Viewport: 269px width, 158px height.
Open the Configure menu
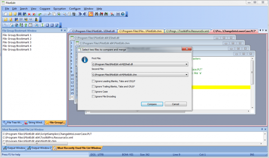tap(75, 9)
